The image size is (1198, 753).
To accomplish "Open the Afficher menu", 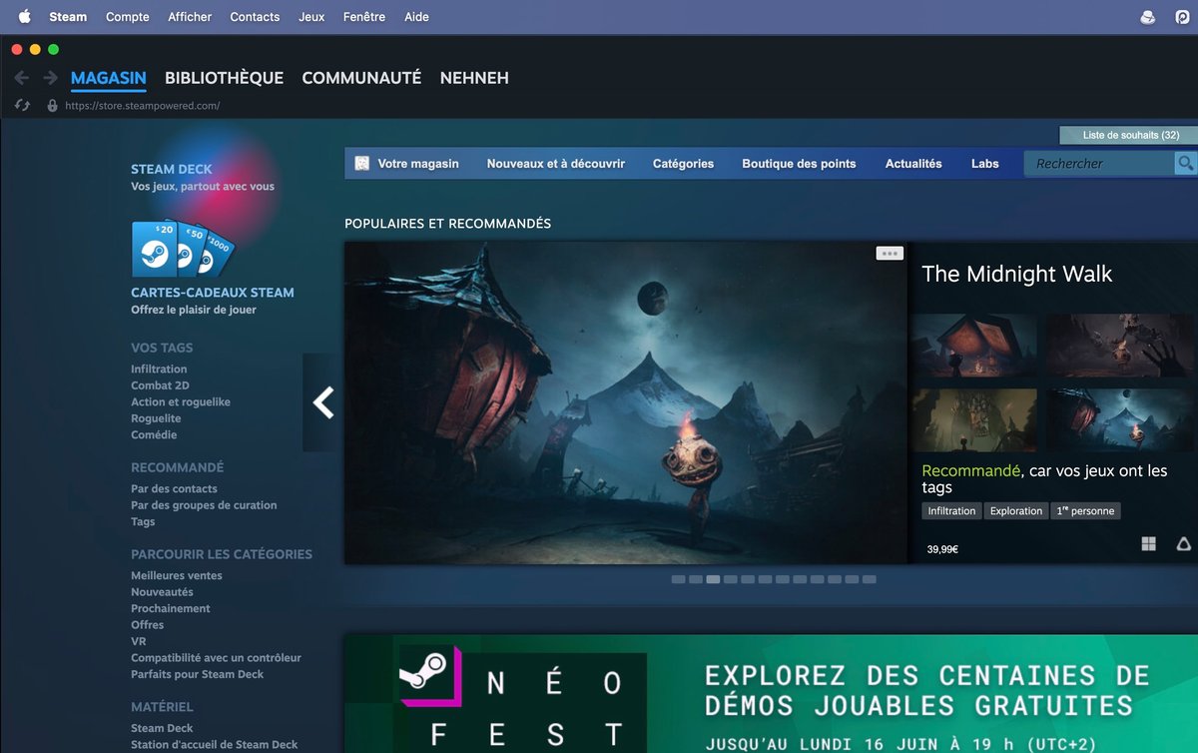I will [x=190, y=17].
